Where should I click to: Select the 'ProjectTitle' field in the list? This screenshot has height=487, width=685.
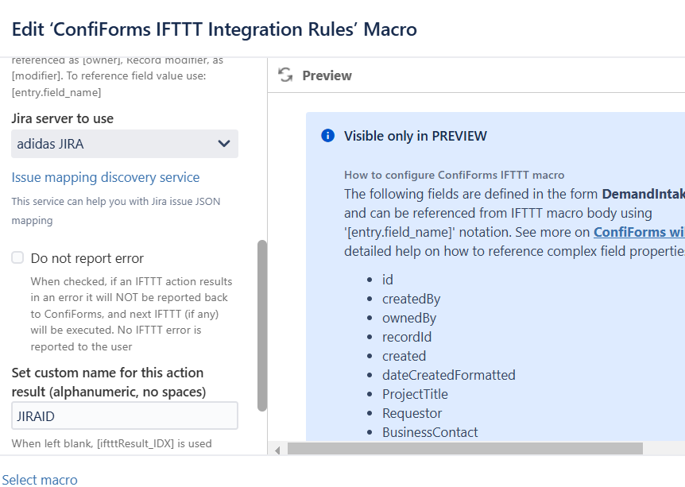[x=415, y=393]
